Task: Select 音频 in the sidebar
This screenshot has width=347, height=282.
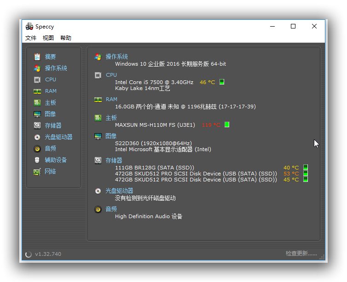Action: pos(50,149)
